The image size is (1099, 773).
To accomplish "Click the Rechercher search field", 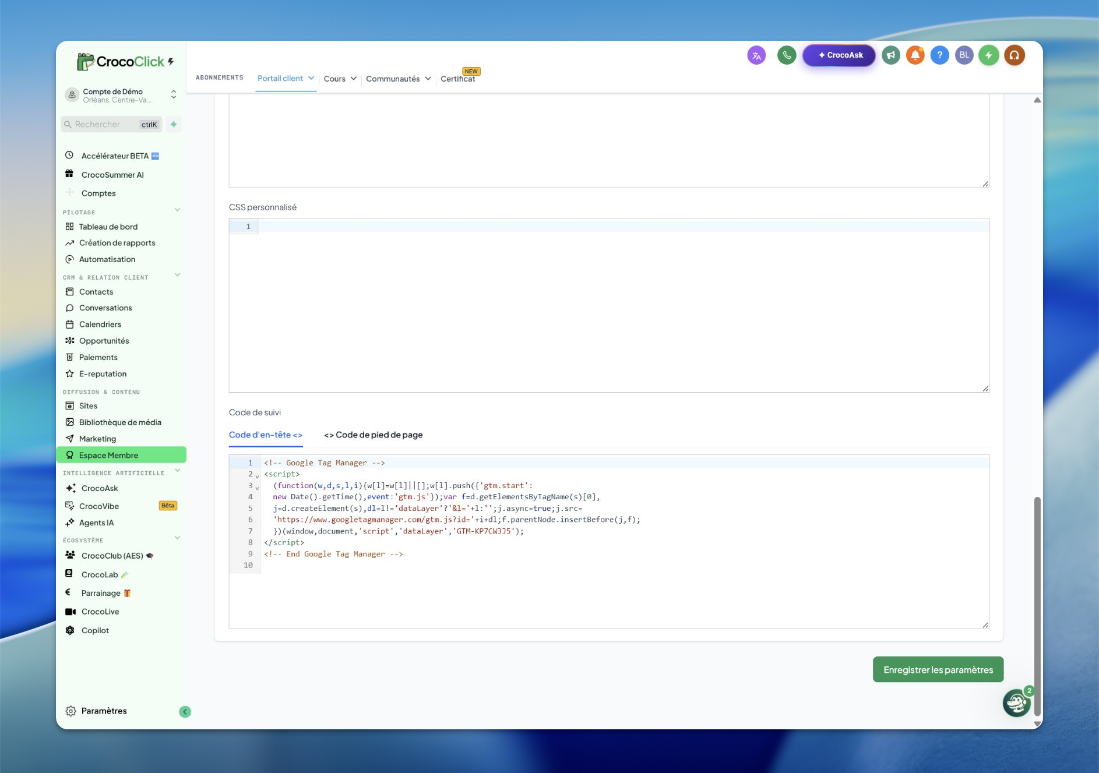I will (111, 124).
